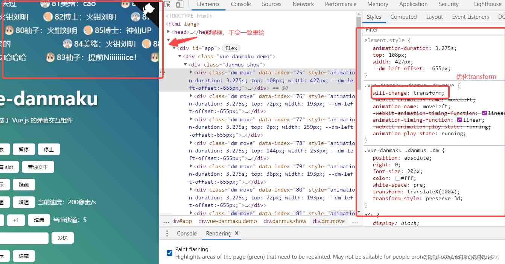Select the div.danmus.show breadcrumb
Viewport: 505px width, 264px height.
tap(285, 221)
